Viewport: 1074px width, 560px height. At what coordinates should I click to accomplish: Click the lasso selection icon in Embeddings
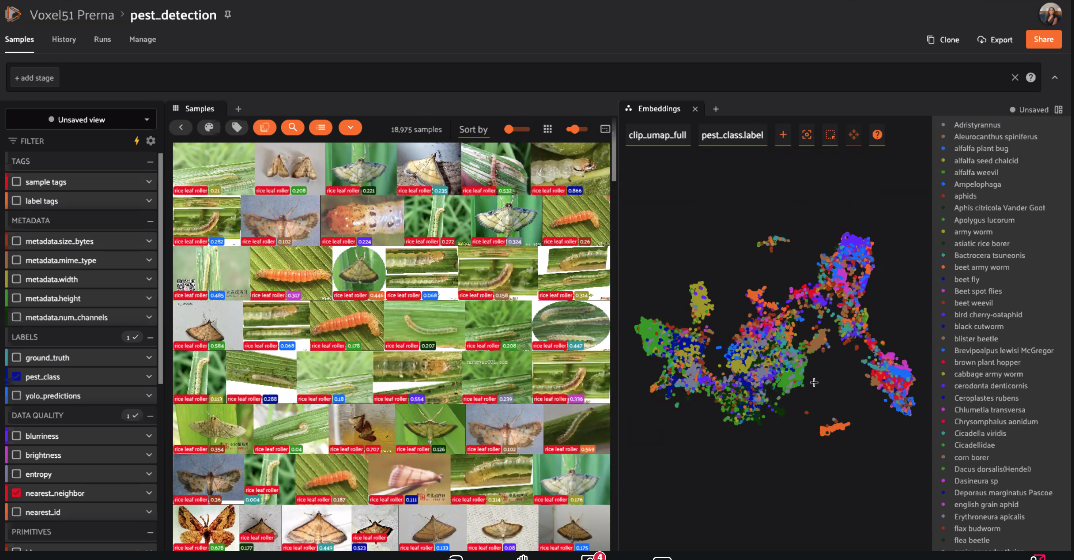pos(830,135)
